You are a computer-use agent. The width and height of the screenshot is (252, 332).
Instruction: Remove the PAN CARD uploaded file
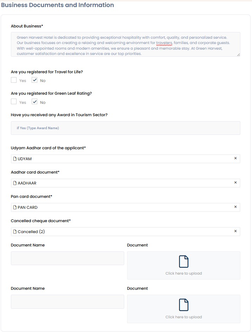[235, 207]
